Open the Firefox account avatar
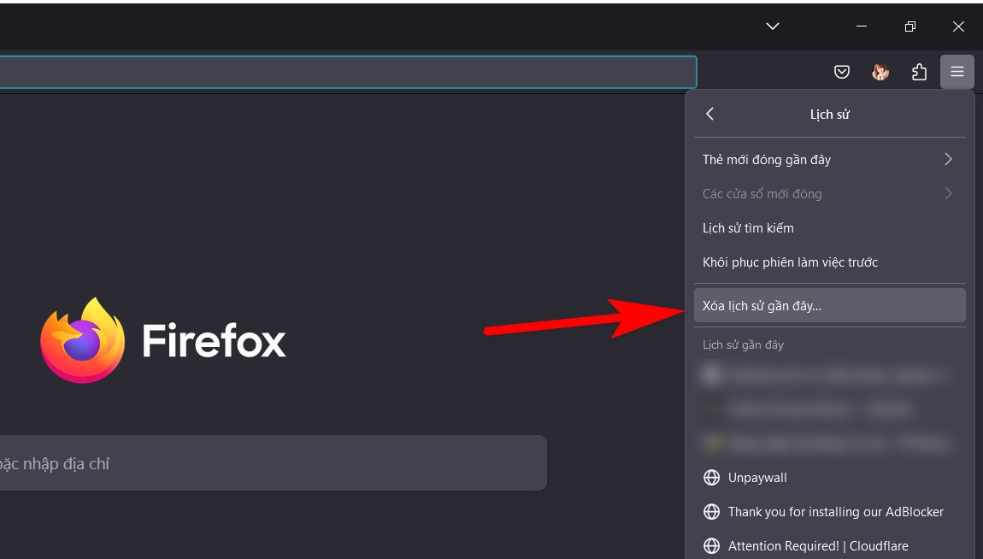Viewport: 983px width, 559px height. pyautogui.click(x=880, y=72)
